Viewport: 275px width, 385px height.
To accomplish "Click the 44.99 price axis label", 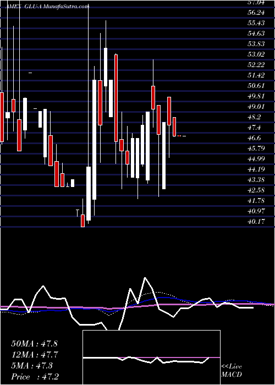I will 256,158.
